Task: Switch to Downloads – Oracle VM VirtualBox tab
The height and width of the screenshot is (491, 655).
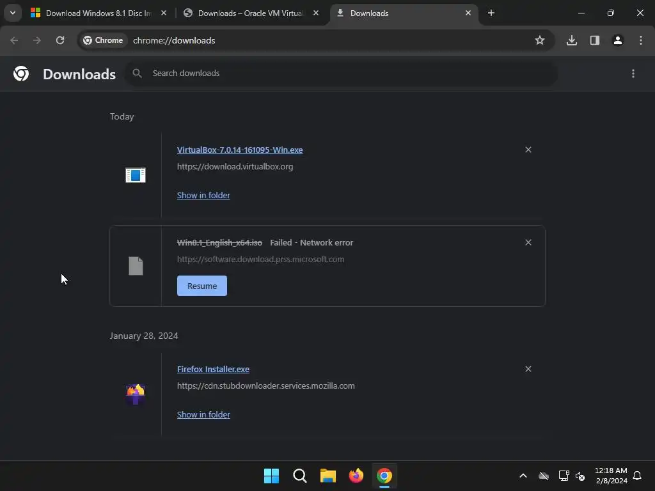Action: click(251, 13)
